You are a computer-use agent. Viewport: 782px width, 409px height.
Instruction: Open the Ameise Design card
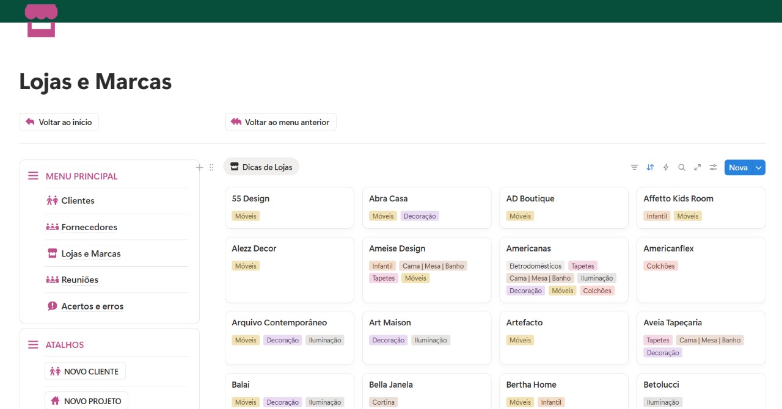pyautogui.click(x=427, y=270)
